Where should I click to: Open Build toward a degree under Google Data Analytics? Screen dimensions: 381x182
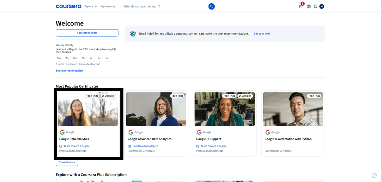point(77,146)
